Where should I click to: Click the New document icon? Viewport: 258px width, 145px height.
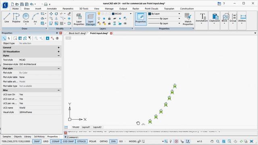(x=12, y=4)
